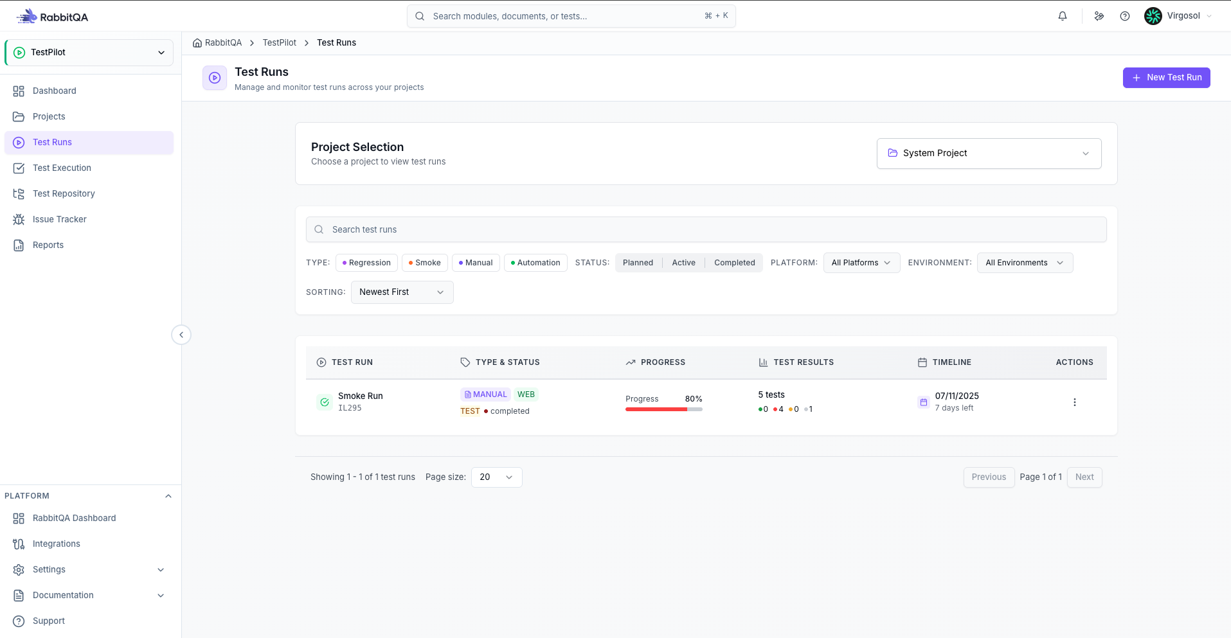Toggle the Automation type filter
Screen dimensions: 1231x638
(535, 263)
